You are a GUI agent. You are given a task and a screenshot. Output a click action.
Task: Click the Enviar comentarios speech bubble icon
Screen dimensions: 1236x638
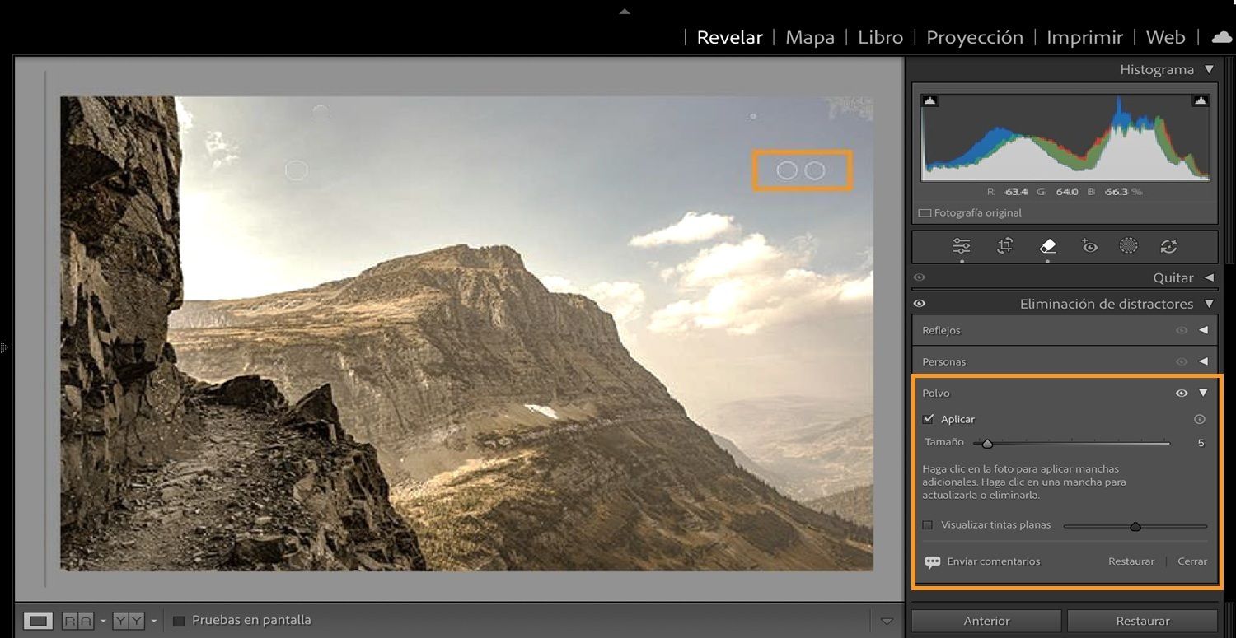coord(931,561)
